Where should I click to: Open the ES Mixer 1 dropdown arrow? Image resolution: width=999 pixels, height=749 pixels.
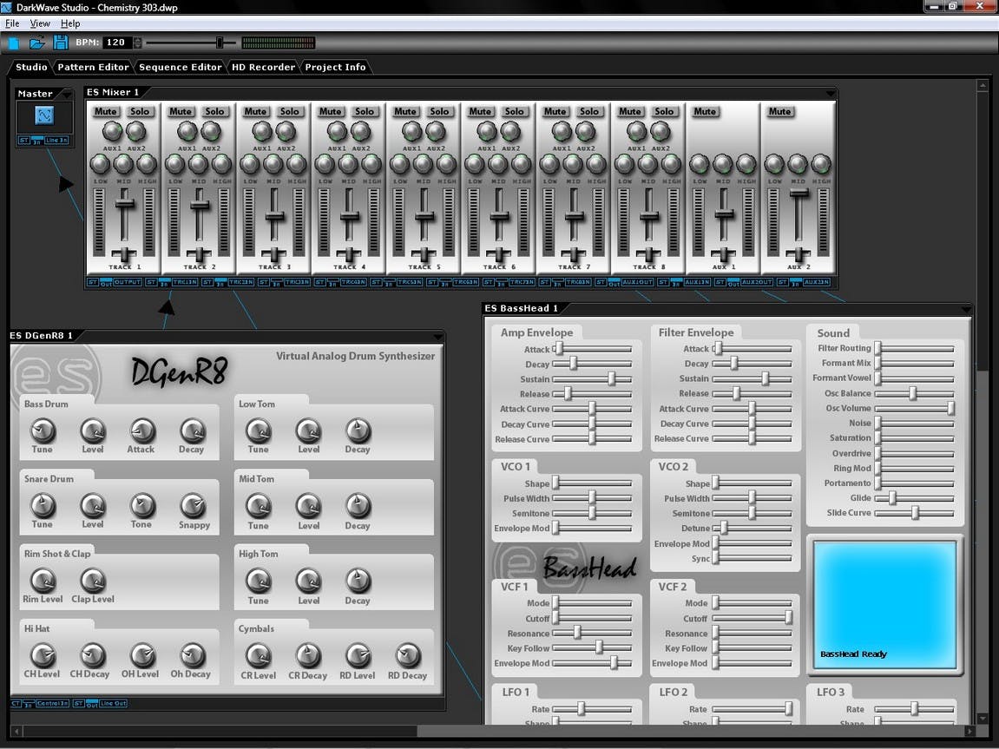coord(830,93)
